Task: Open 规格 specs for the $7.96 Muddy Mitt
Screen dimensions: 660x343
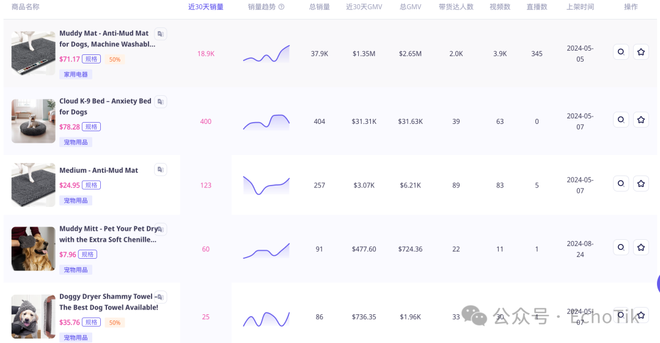Action: tap(87, 255)
